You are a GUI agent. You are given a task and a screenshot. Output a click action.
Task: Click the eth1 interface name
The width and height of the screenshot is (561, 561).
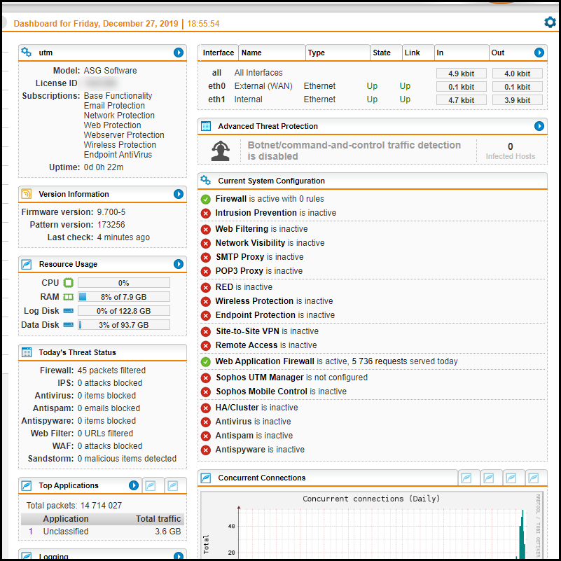(217, 99)
